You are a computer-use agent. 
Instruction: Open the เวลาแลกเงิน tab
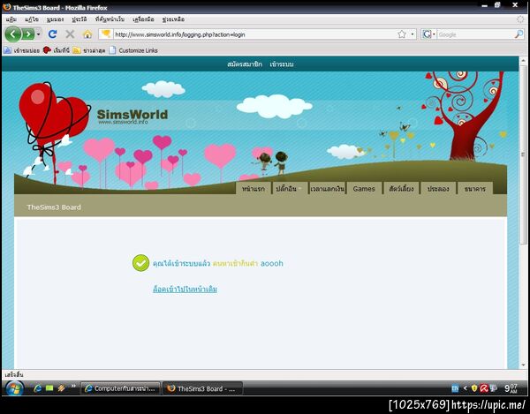point(327,188)
